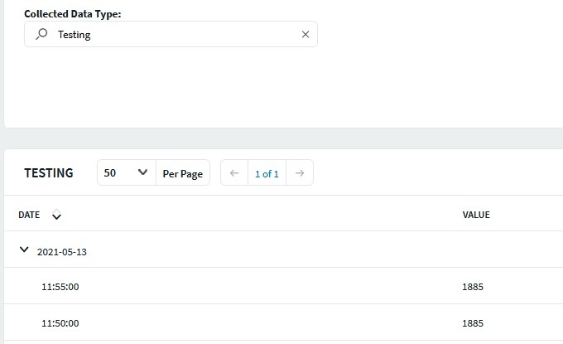Open the 50 rows per page dropdown
The height and width of the screenshot is (344, 563).
click(126, 173)
